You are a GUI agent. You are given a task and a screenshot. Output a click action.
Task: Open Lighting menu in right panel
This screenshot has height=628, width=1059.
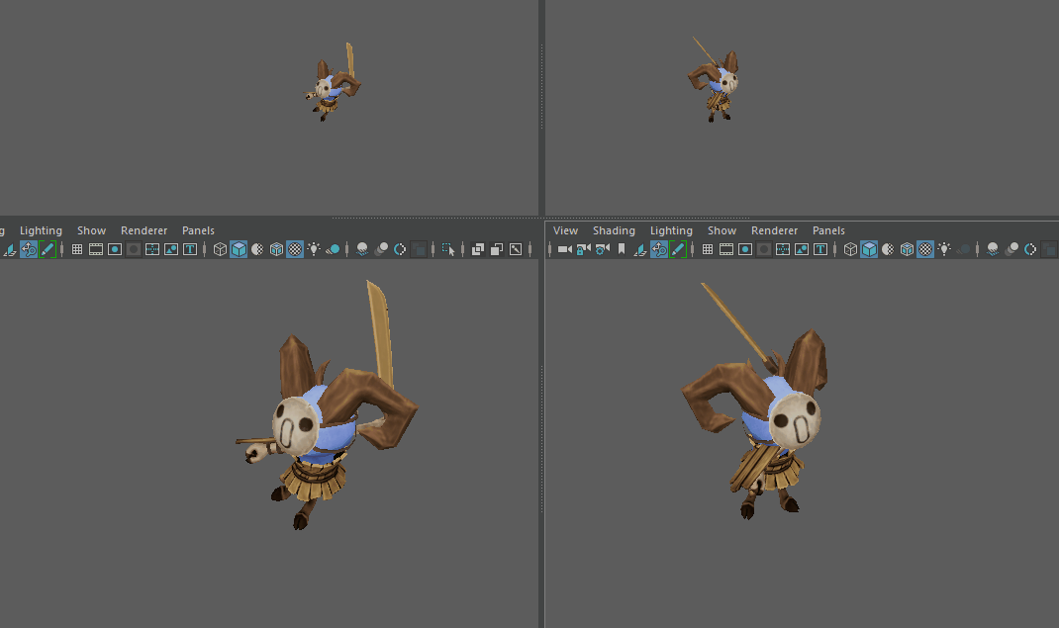tap(671, 230)
